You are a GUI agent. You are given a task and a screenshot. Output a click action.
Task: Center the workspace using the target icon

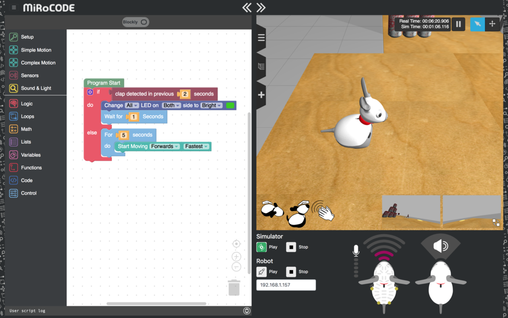point(236,244)
